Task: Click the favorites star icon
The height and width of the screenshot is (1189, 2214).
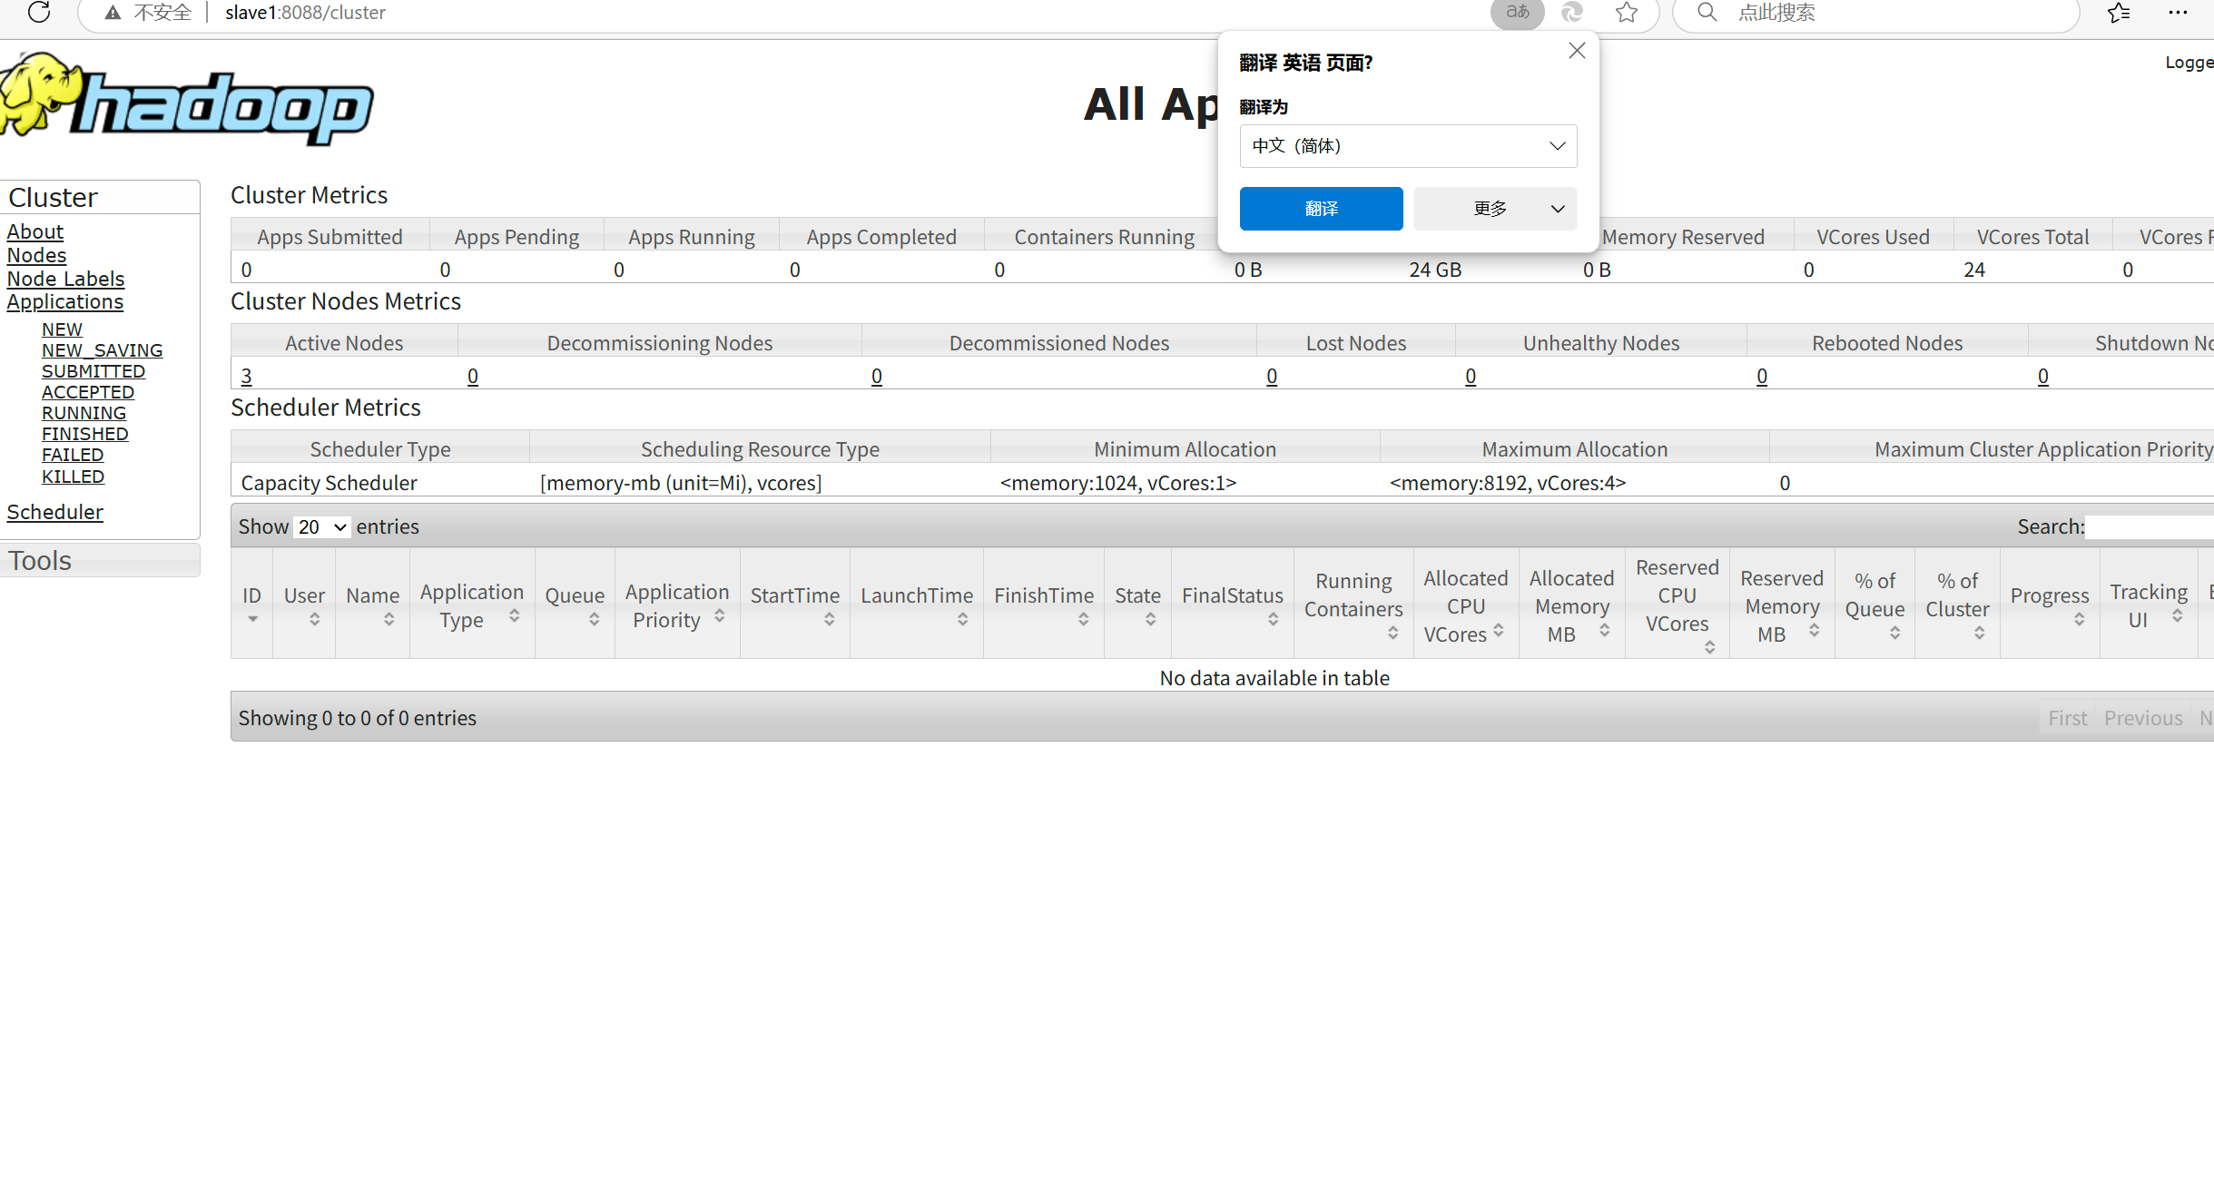Action: [1627, 12]
